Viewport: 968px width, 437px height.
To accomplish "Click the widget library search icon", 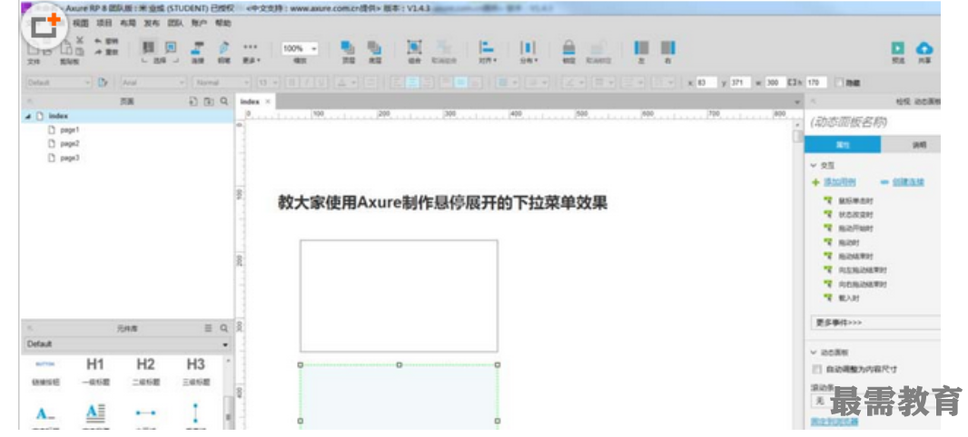I will coord(223,328).
